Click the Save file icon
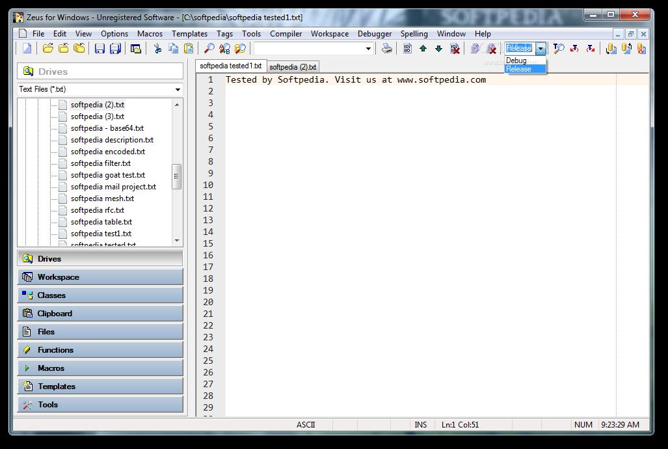Viewport: 668px width, 449px height. 100,48
